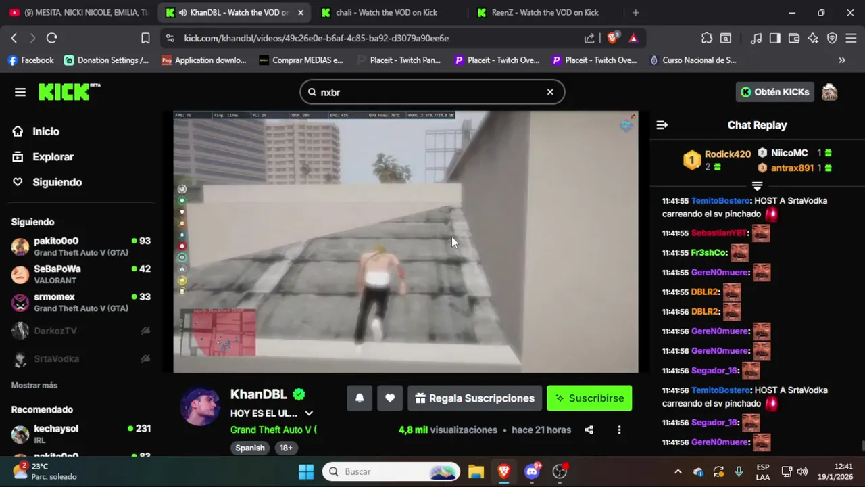
Task: Reload the current page
Action: pos(51,39)
